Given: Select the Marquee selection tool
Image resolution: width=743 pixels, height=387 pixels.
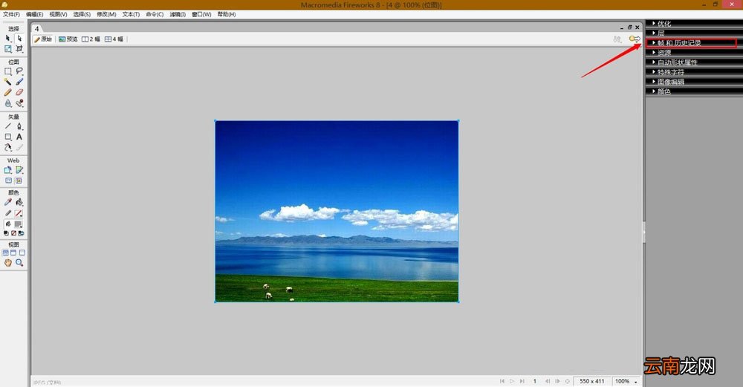Looking at the screenshot, I should click(x=8, y=71).
